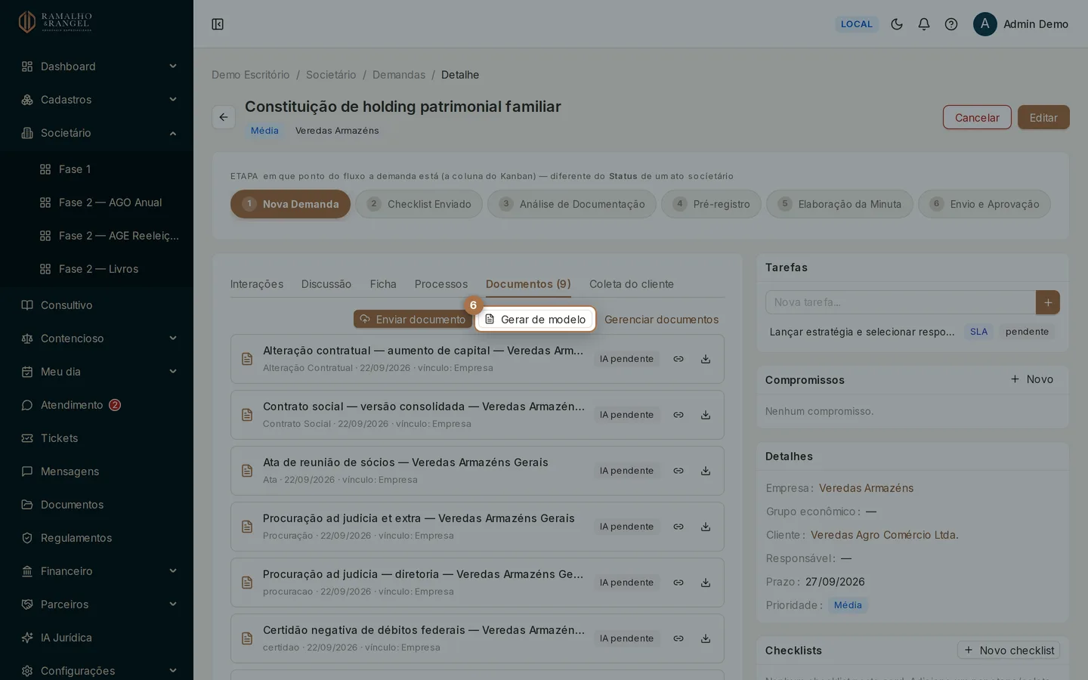This screenshot has height=680, width=1088.
Task: Collapse the Societário menu chevron
Action: [x=173, y=133]
